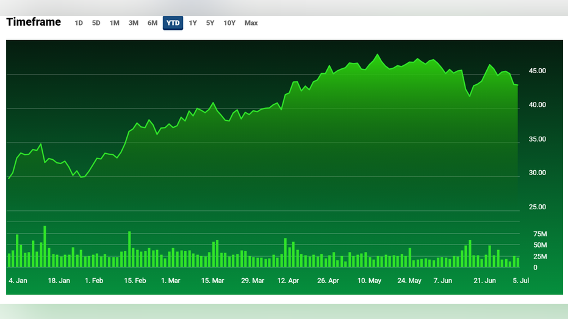Image resolution: width=568 pixels, height=319 pixels.
Task: Click the 75M volume axis label
Action: point(540,234)
